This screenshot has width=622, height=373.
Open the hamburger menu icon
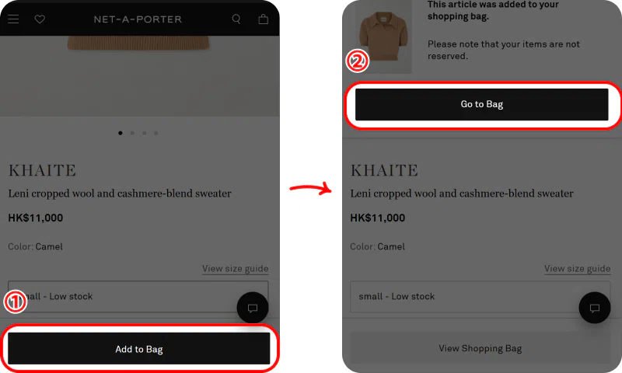[13, 19]
